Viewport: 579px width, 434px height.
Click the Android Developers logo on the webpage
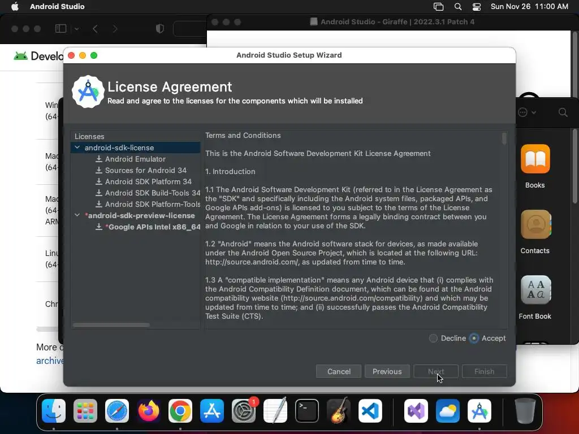[x=38, y=56]
